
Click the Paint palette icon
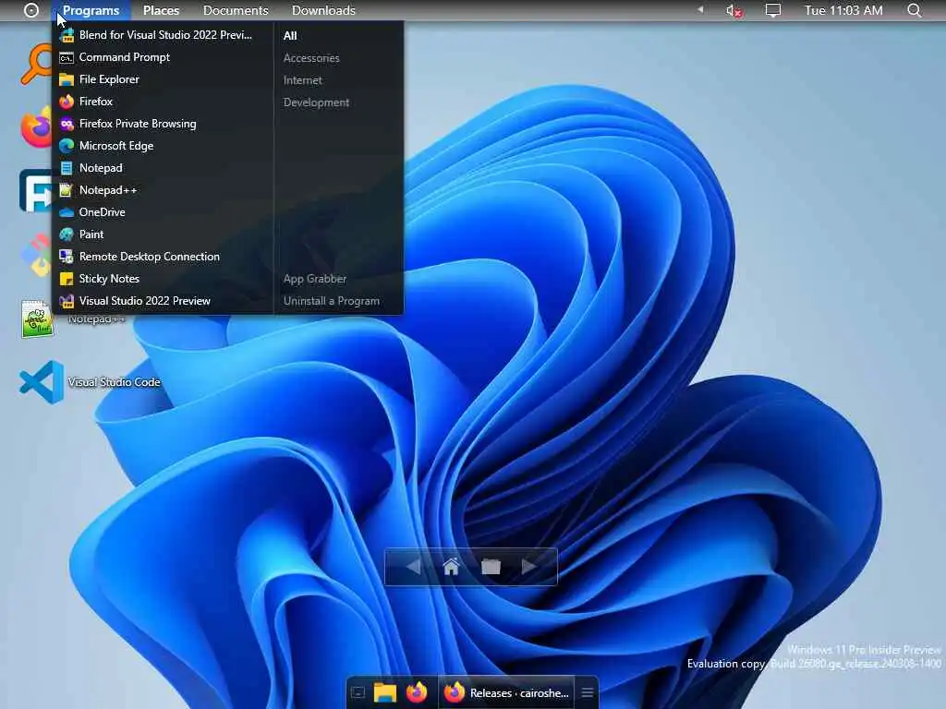click(x=67, y=234)
